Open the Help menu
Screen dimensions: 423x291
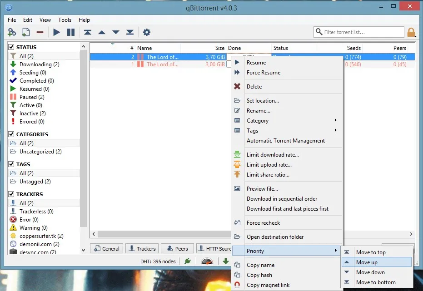84,20
